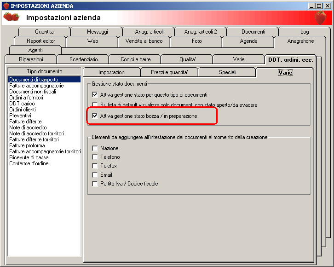This screenshot has height=267, width=334.
Task: Toggle the Email checkbox
Action: [95, 175]
